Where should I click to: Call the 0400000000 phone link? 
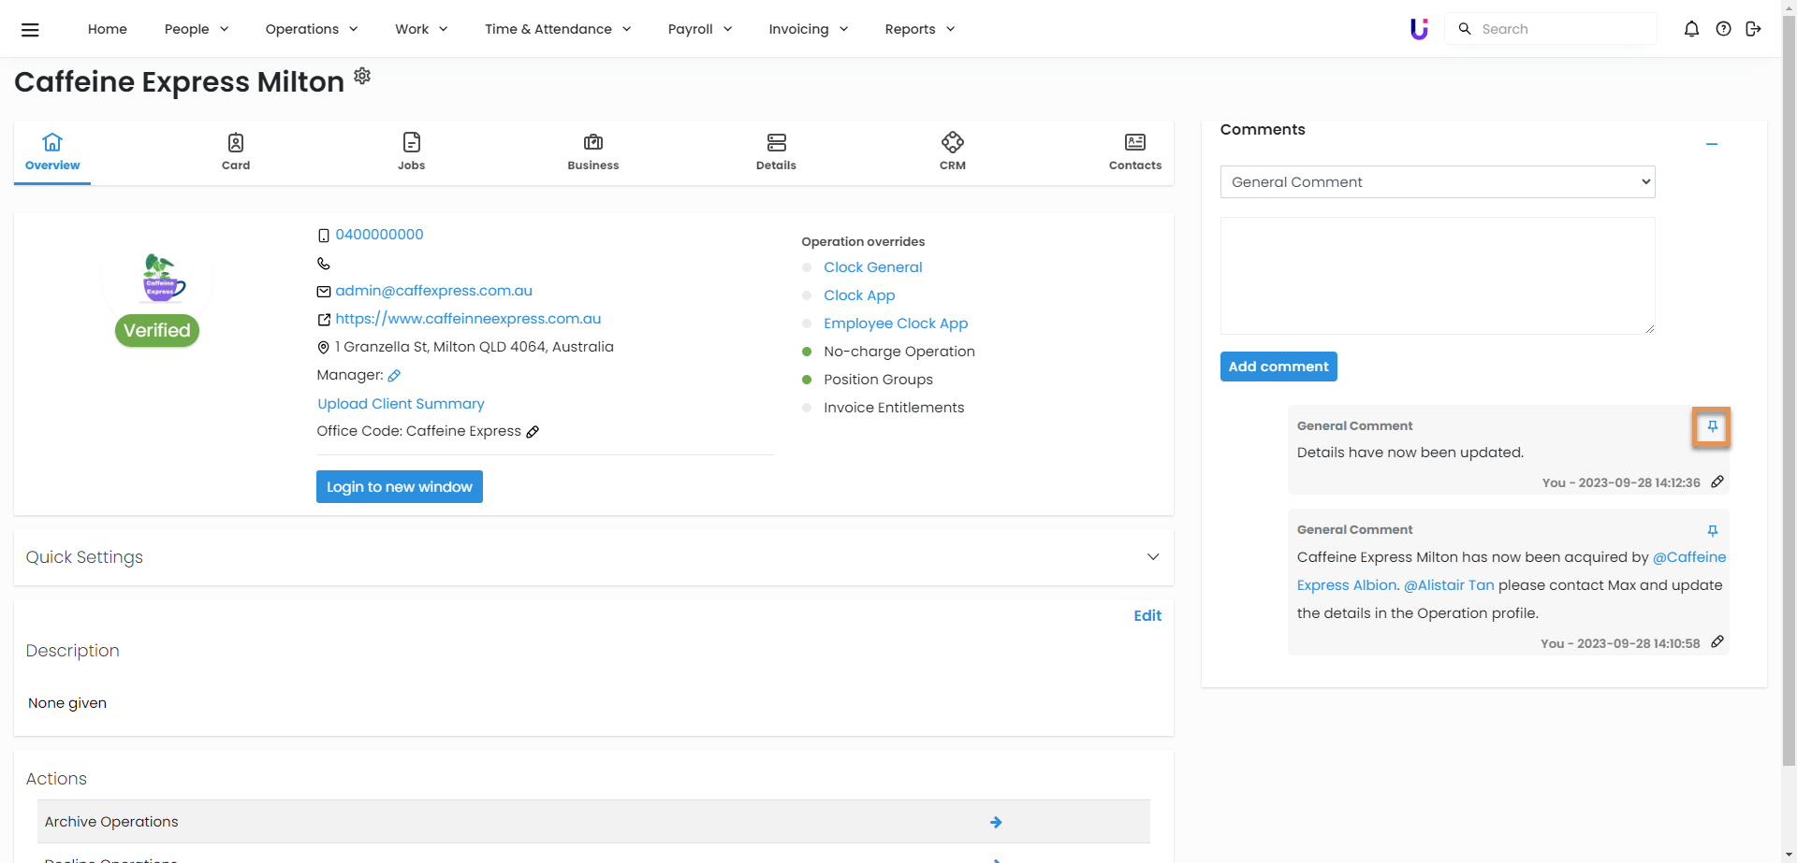pyautogui.click(x=380, y=235)
